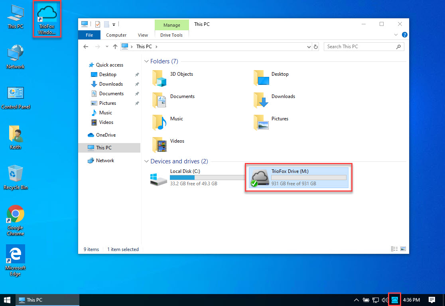Image resolution: width=445 pixels, height=306 pixels.
Task: Select the This PC desktop icon
Action: click(15, 17)
